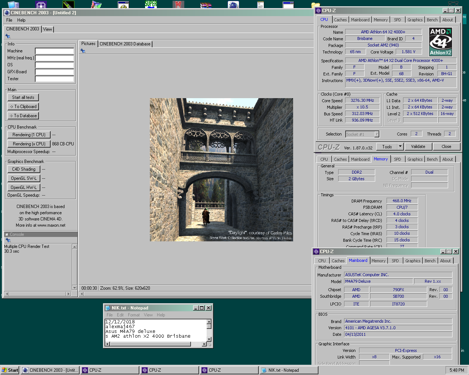
Task: Click the '868 CB-CPU' result text
Action: click(x=63, y=144)
